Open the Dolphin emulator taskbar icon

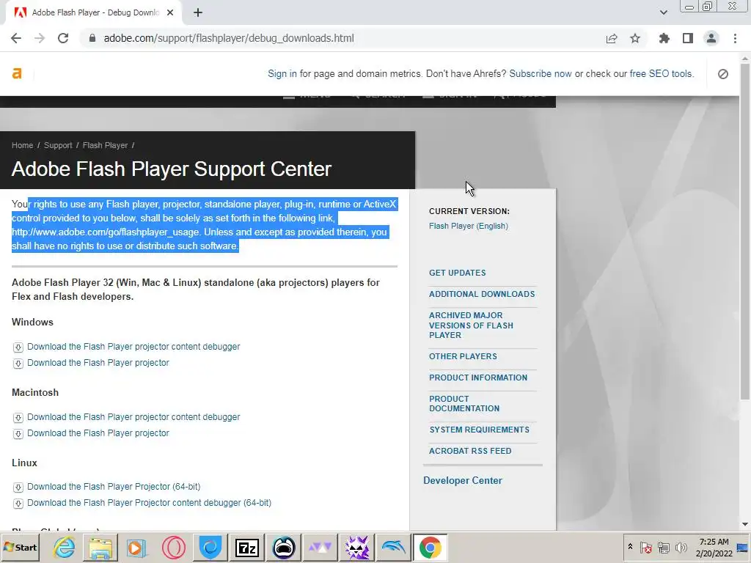point(394,547)
